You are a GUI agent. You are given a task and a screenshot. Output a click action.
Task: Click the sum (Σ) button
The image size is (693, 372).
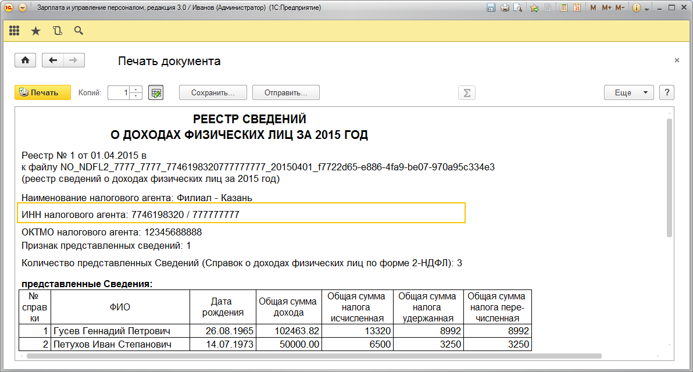[x=467, y=93]
